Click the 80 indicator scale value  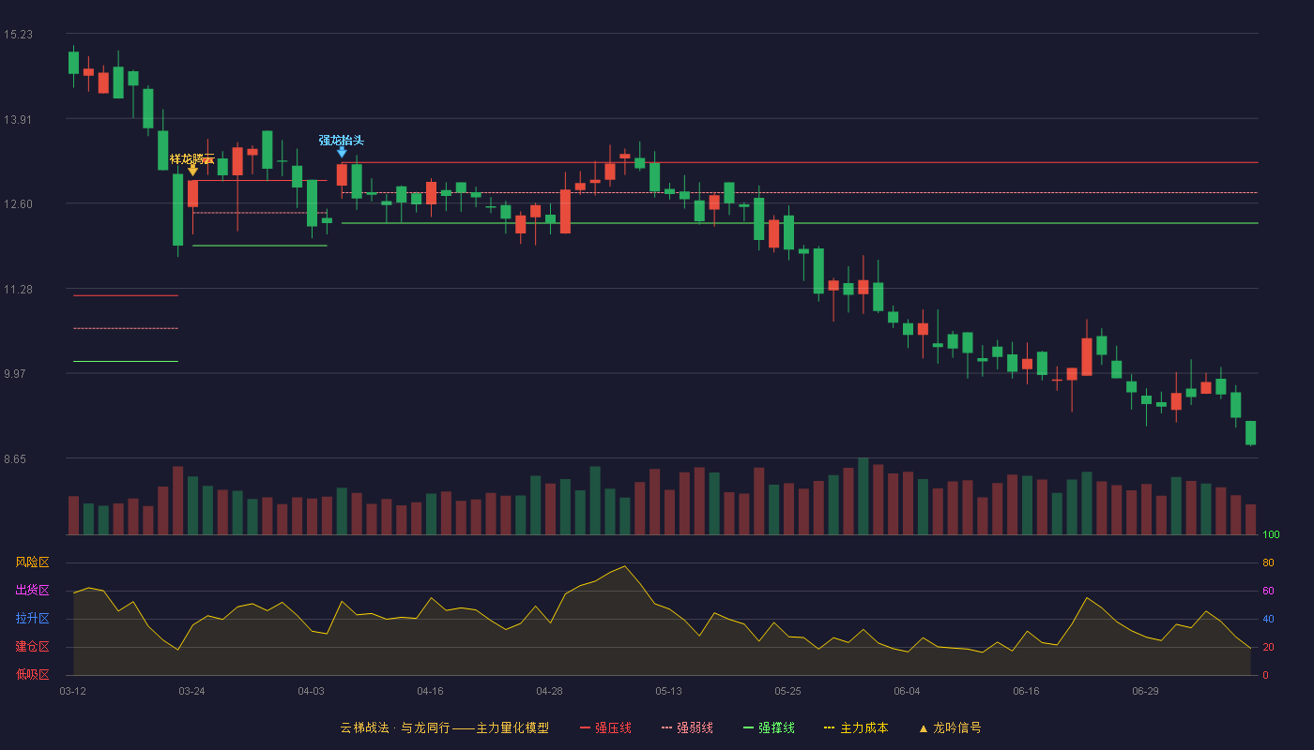[x=1268, y=562]
